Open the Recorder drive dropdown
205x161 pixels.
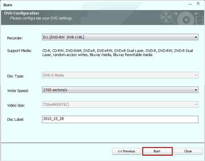point(120,37)
